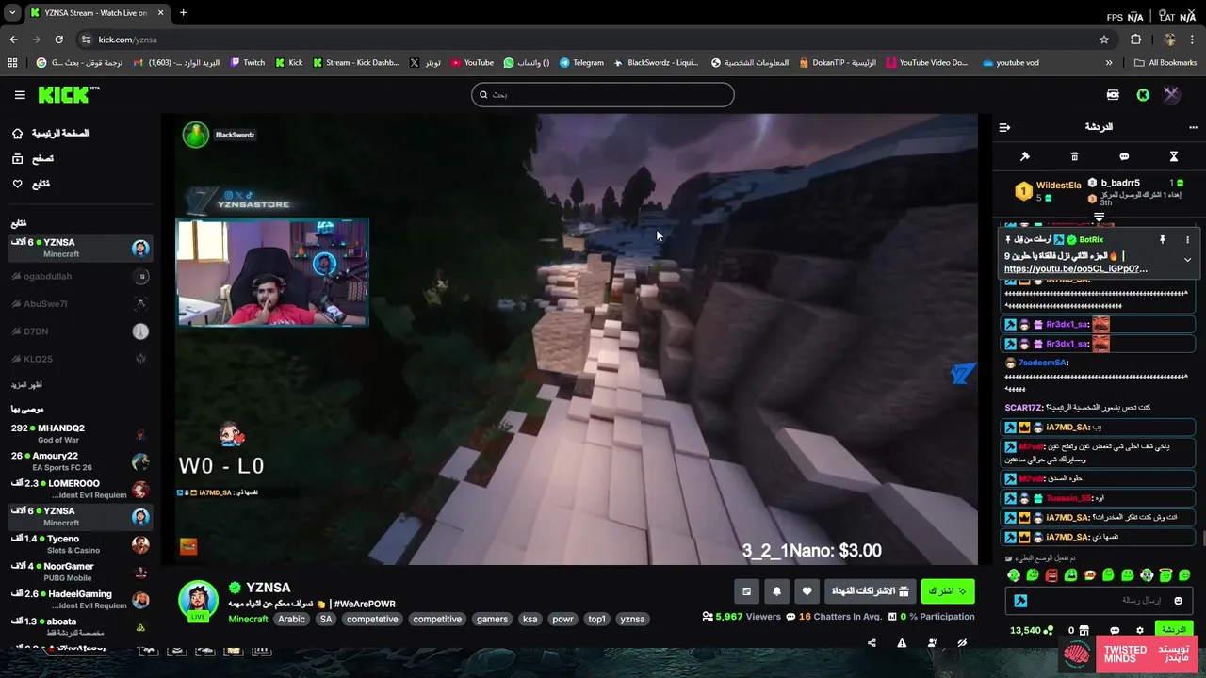This screenshot has width=1206, height=678.
Task: Open the YouTube bookmark
Action: [x=471, y=63]
